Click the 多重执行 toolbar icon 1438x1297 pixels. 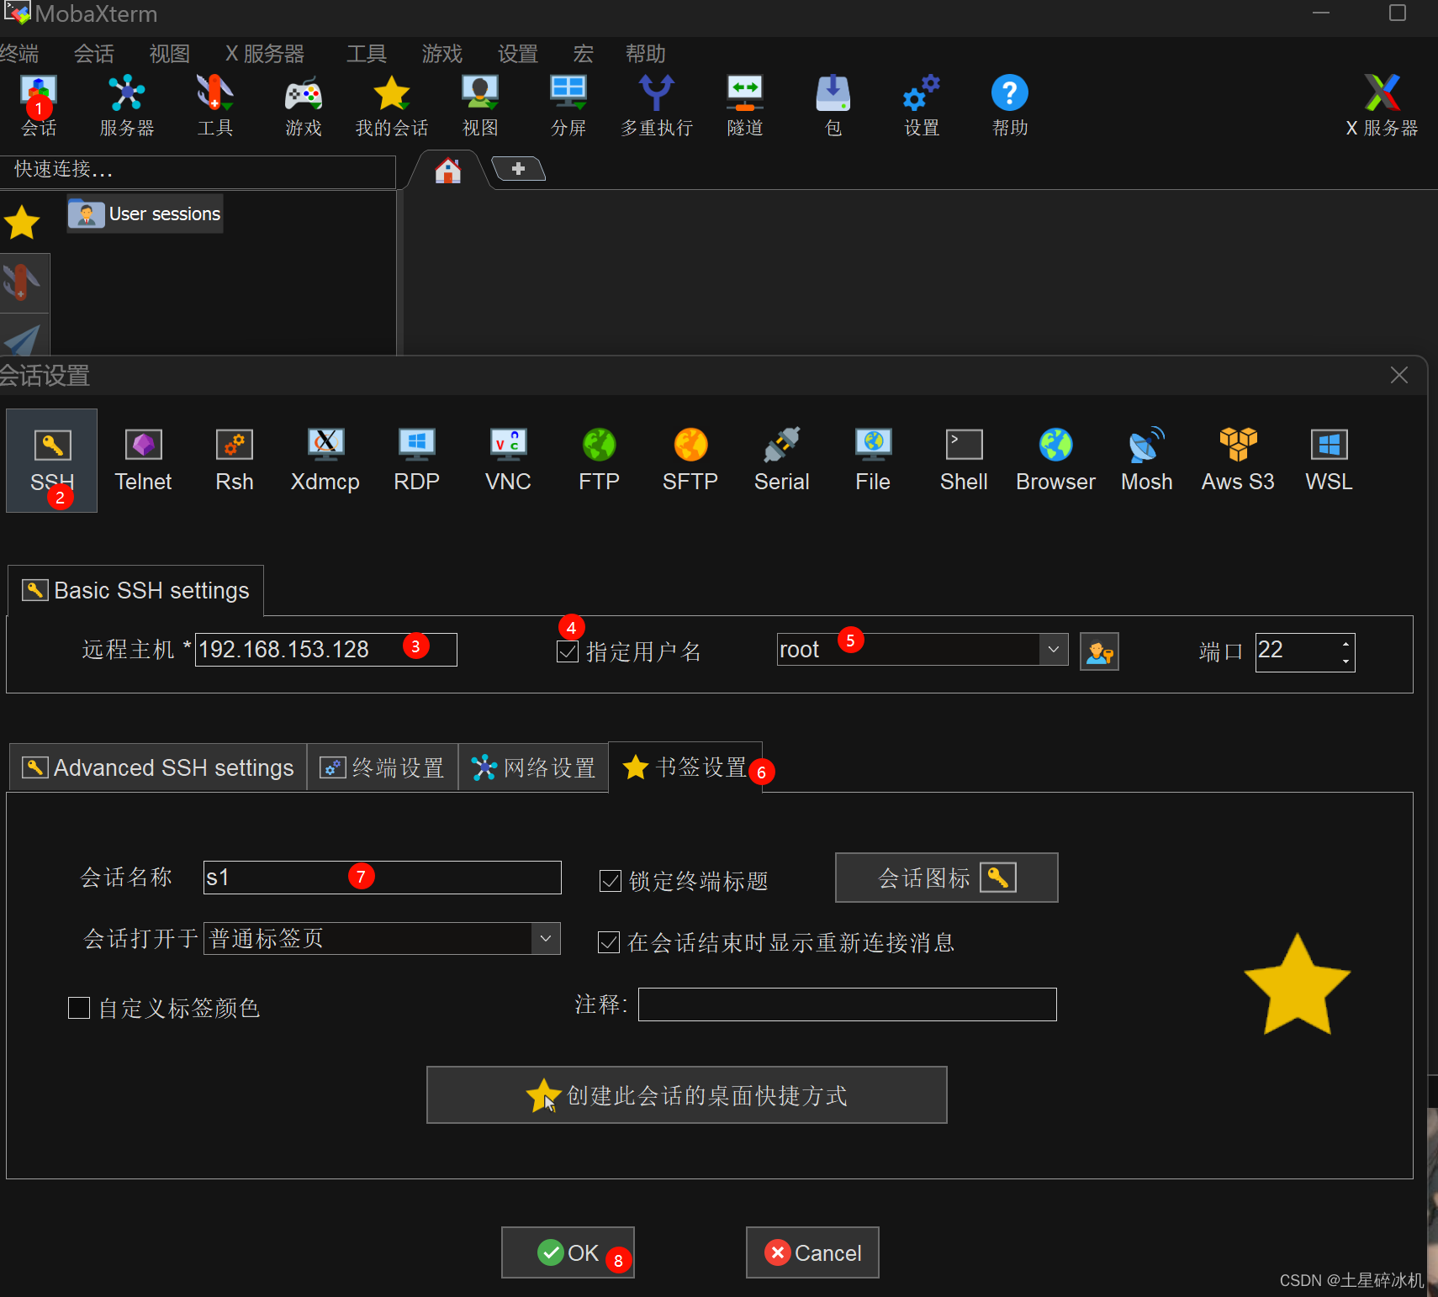(657, 106)
